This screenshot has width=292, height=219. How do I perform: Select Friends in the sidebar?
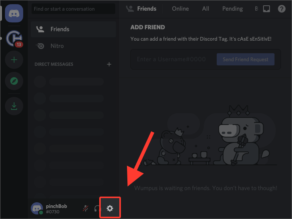(x=73, y=29)
